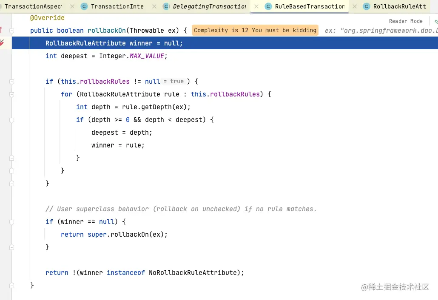Click the class icon on RuleBasedTransaction tab

[268, 6]
